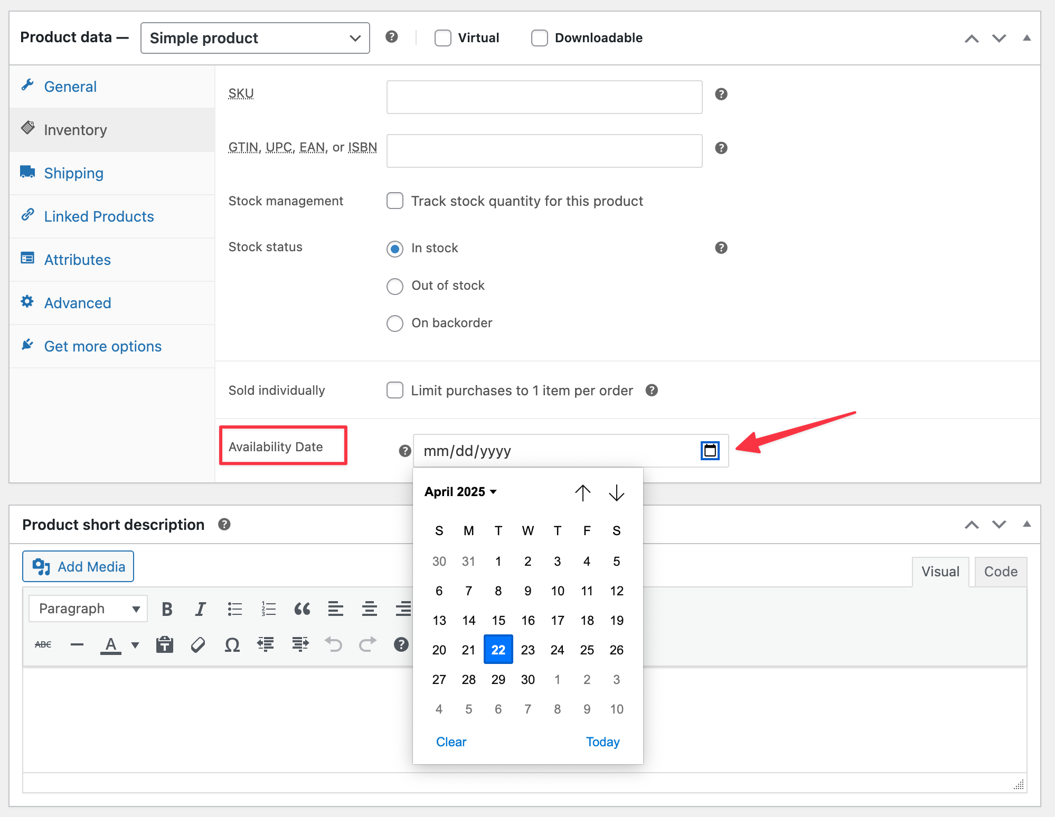Click the Bold formatting icon
Viewport: 1055px width, 817px height.
[167, 609]
